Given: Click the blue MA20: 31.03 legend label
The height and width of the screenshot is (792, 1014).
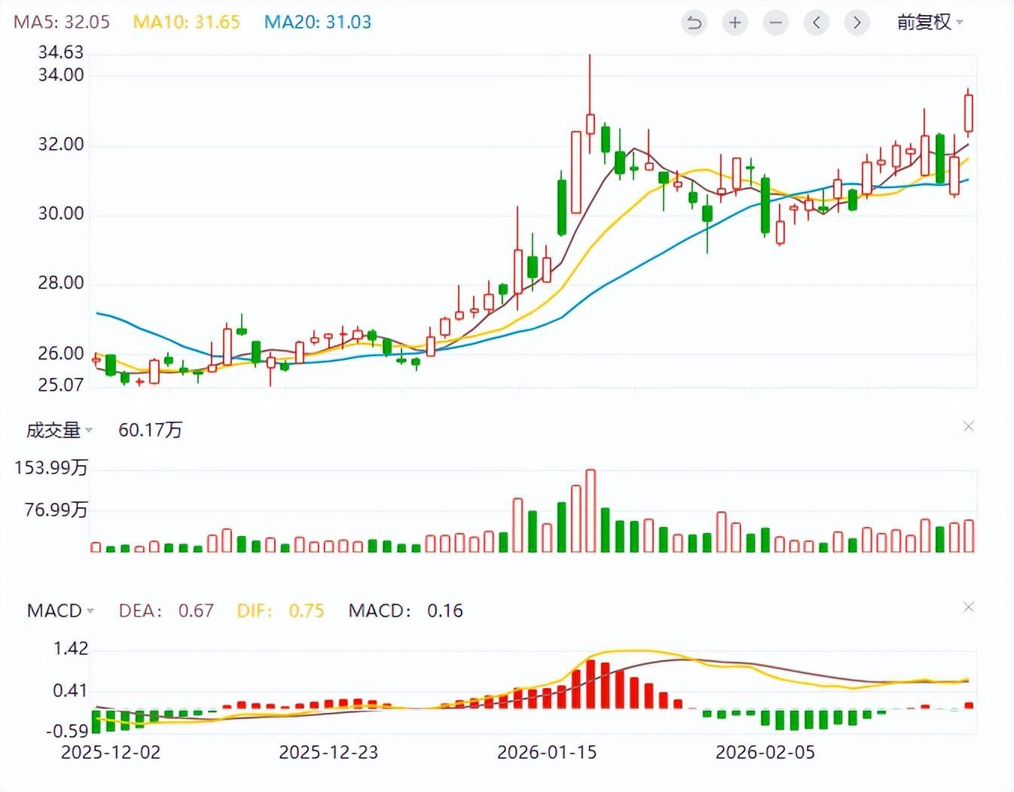Looking at the screenshot, I should [317, 22].
